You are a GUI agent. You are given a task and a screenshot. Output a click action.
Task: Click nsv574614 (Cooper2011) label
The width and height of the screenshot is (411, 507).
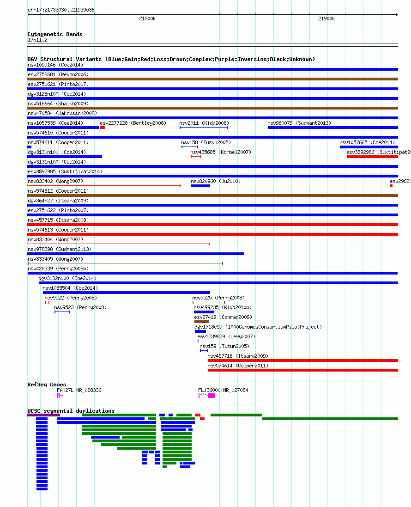(x=238, y=366)
